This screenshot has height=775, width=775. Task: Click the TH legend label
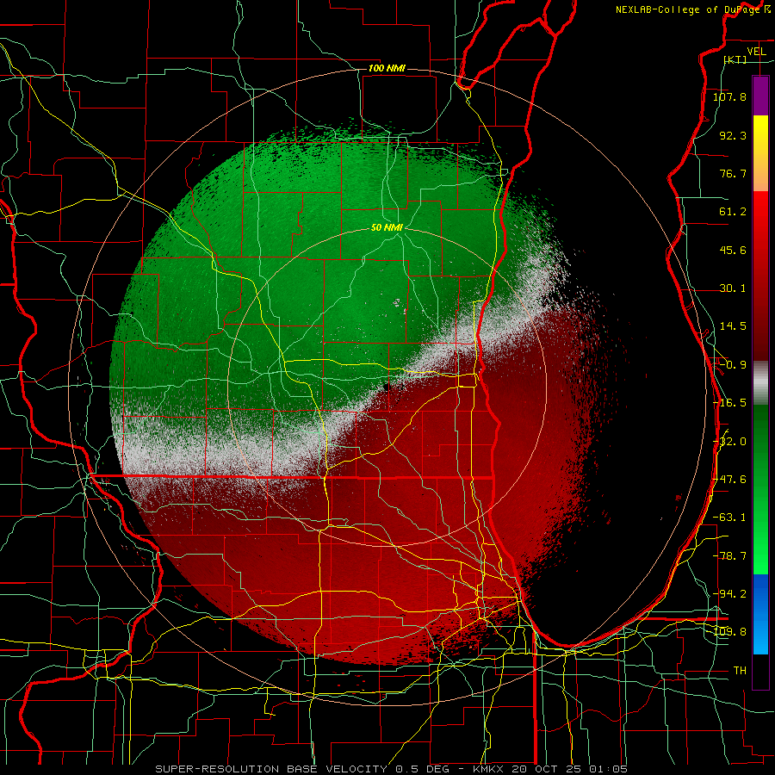740,670
